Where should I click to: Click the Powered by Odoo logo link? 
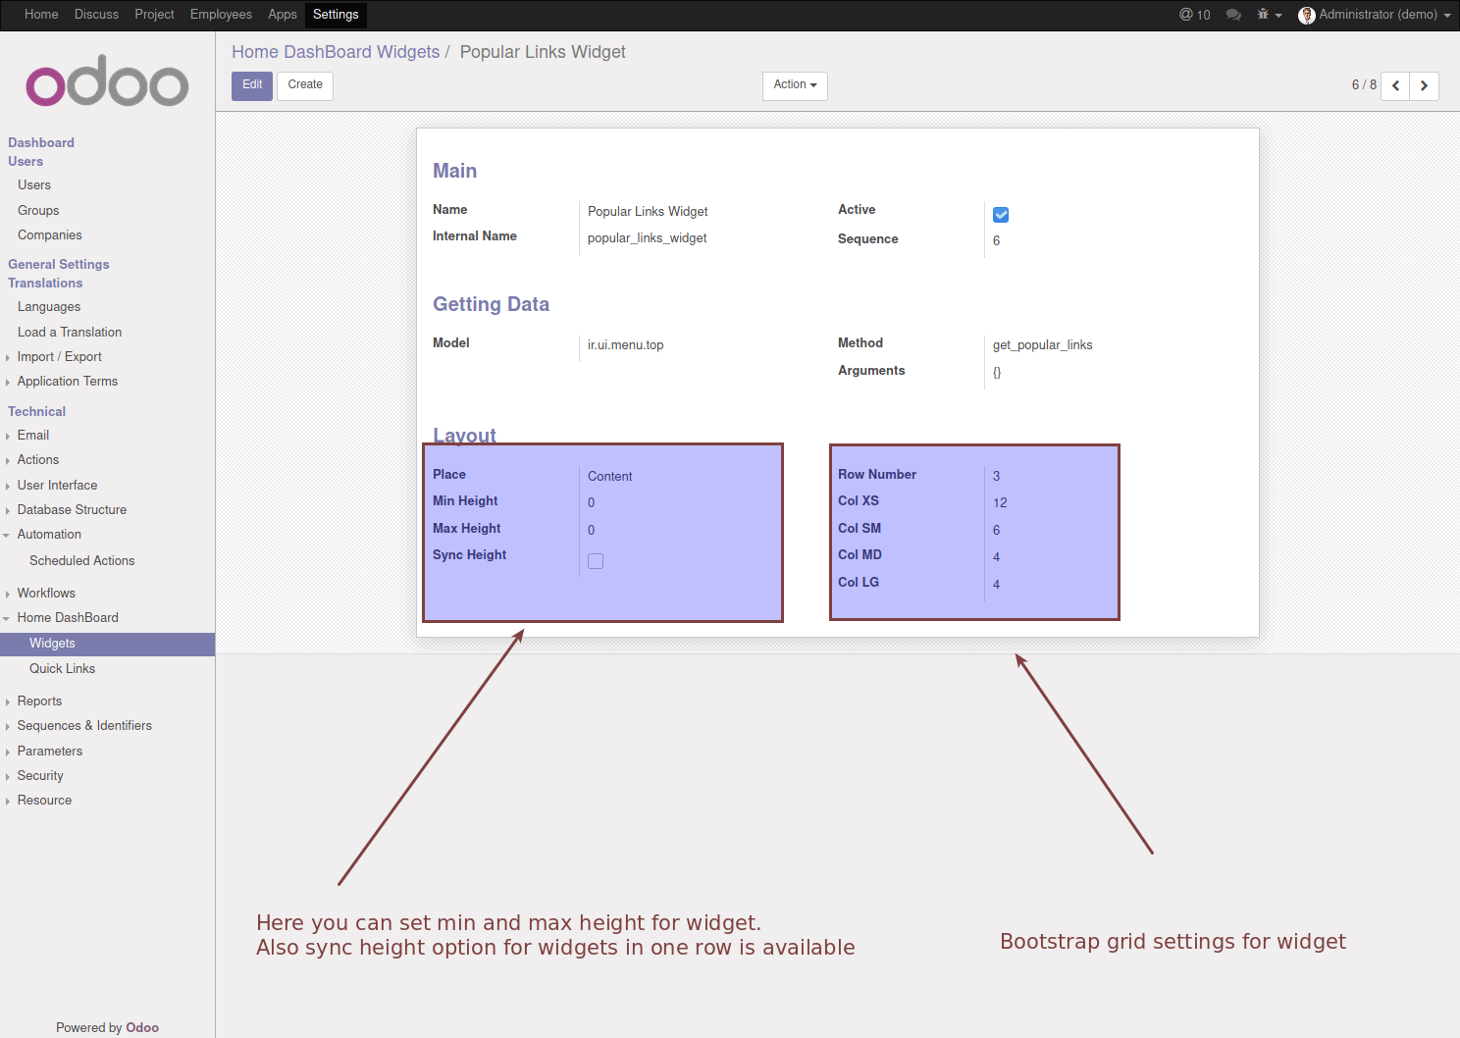142,1027
